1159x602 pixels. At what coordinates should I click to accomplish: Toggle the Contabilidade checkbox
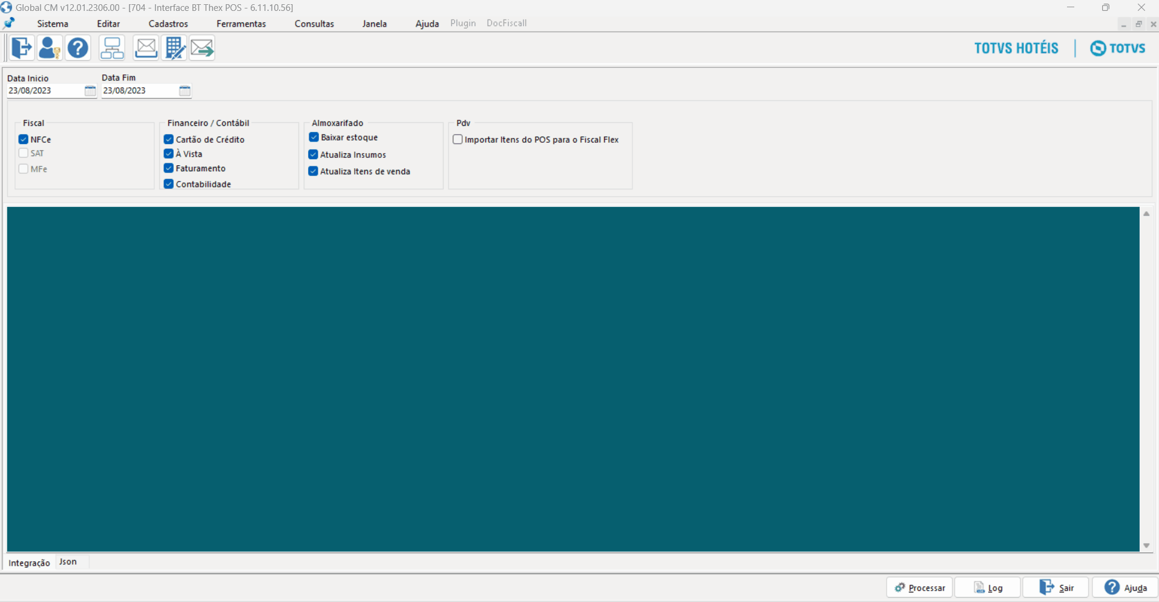(x=169, y=184)
